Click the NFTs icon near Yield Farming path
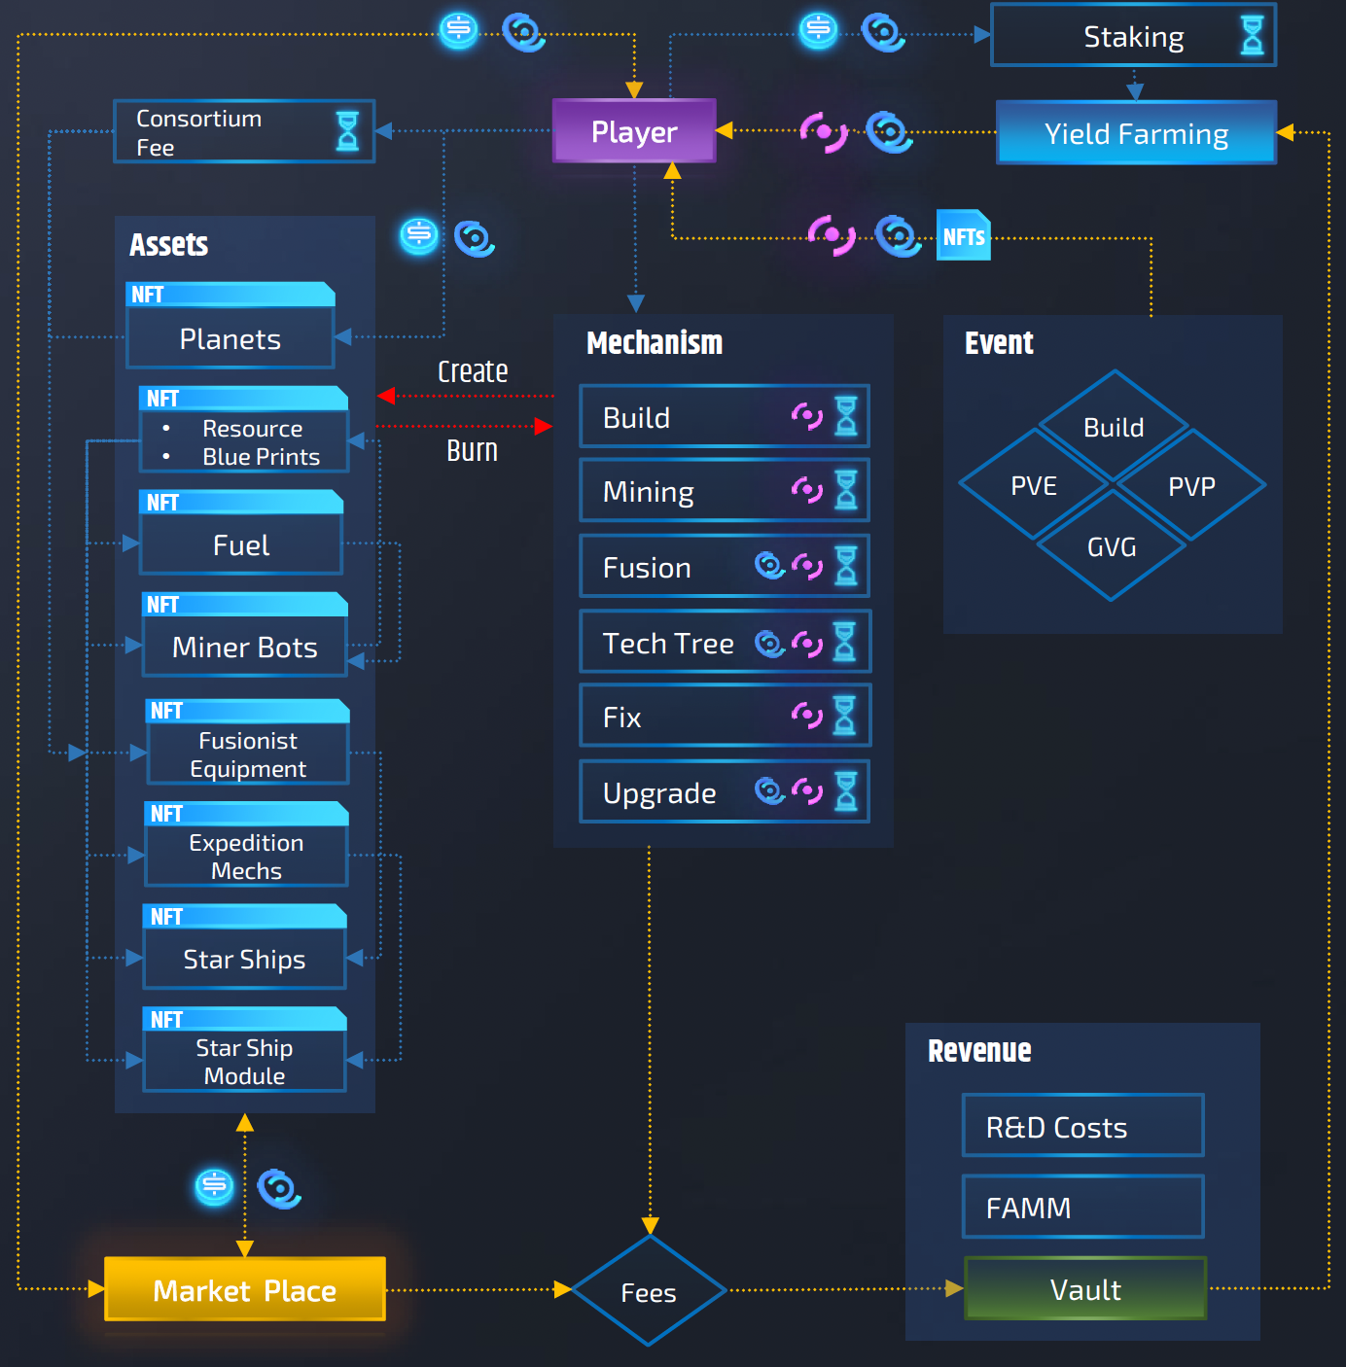The width and height of the screenshot is (1346, 1367). 963,235
